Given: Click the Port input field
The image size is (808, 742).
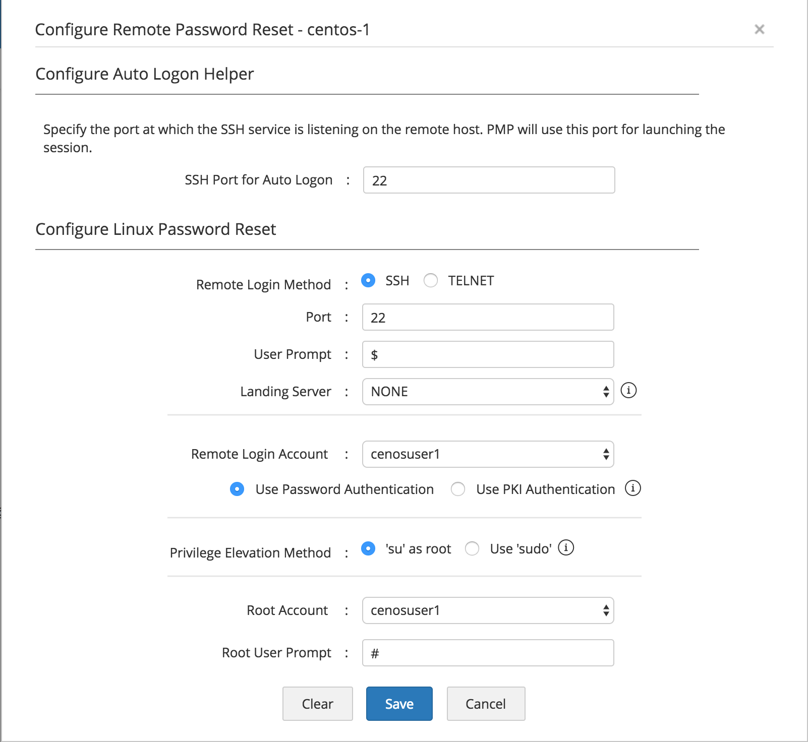Looking at the screenshot, I should (x=488, y=317).
